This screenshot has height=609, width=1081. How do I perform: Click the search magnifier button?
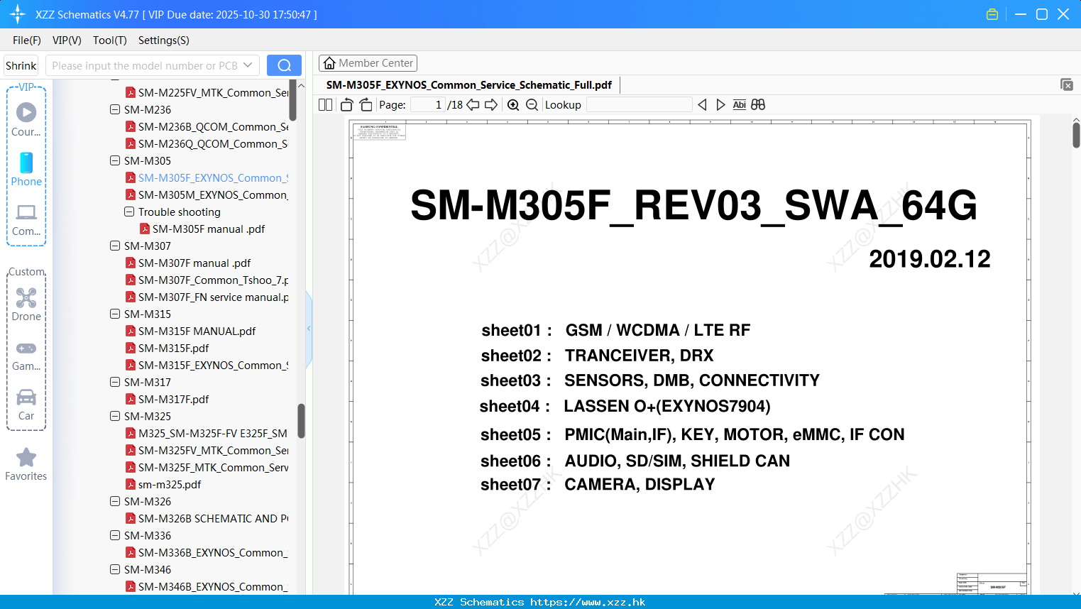(284, 65)
